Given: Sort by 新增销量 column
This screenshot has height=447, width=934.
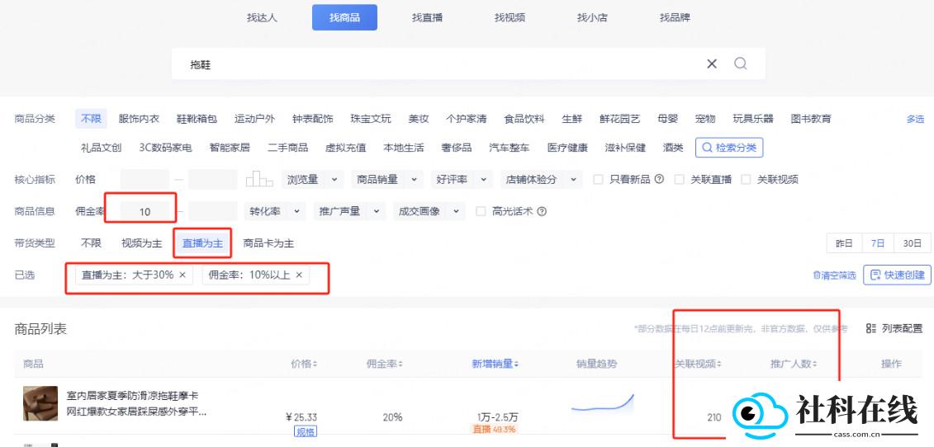Looking at the screenshot, I should click(495, 364).
